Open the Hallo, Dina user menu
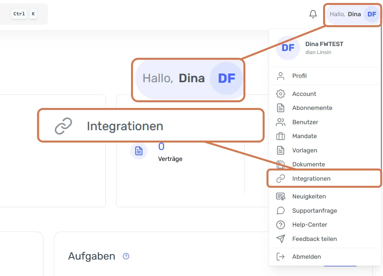Viewport: 383px width, 276px height. tap(353, 14)
